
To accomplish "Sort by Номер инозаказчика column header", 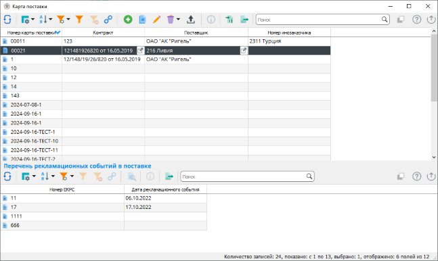I will pyautogui.click(x=289, y=32).
